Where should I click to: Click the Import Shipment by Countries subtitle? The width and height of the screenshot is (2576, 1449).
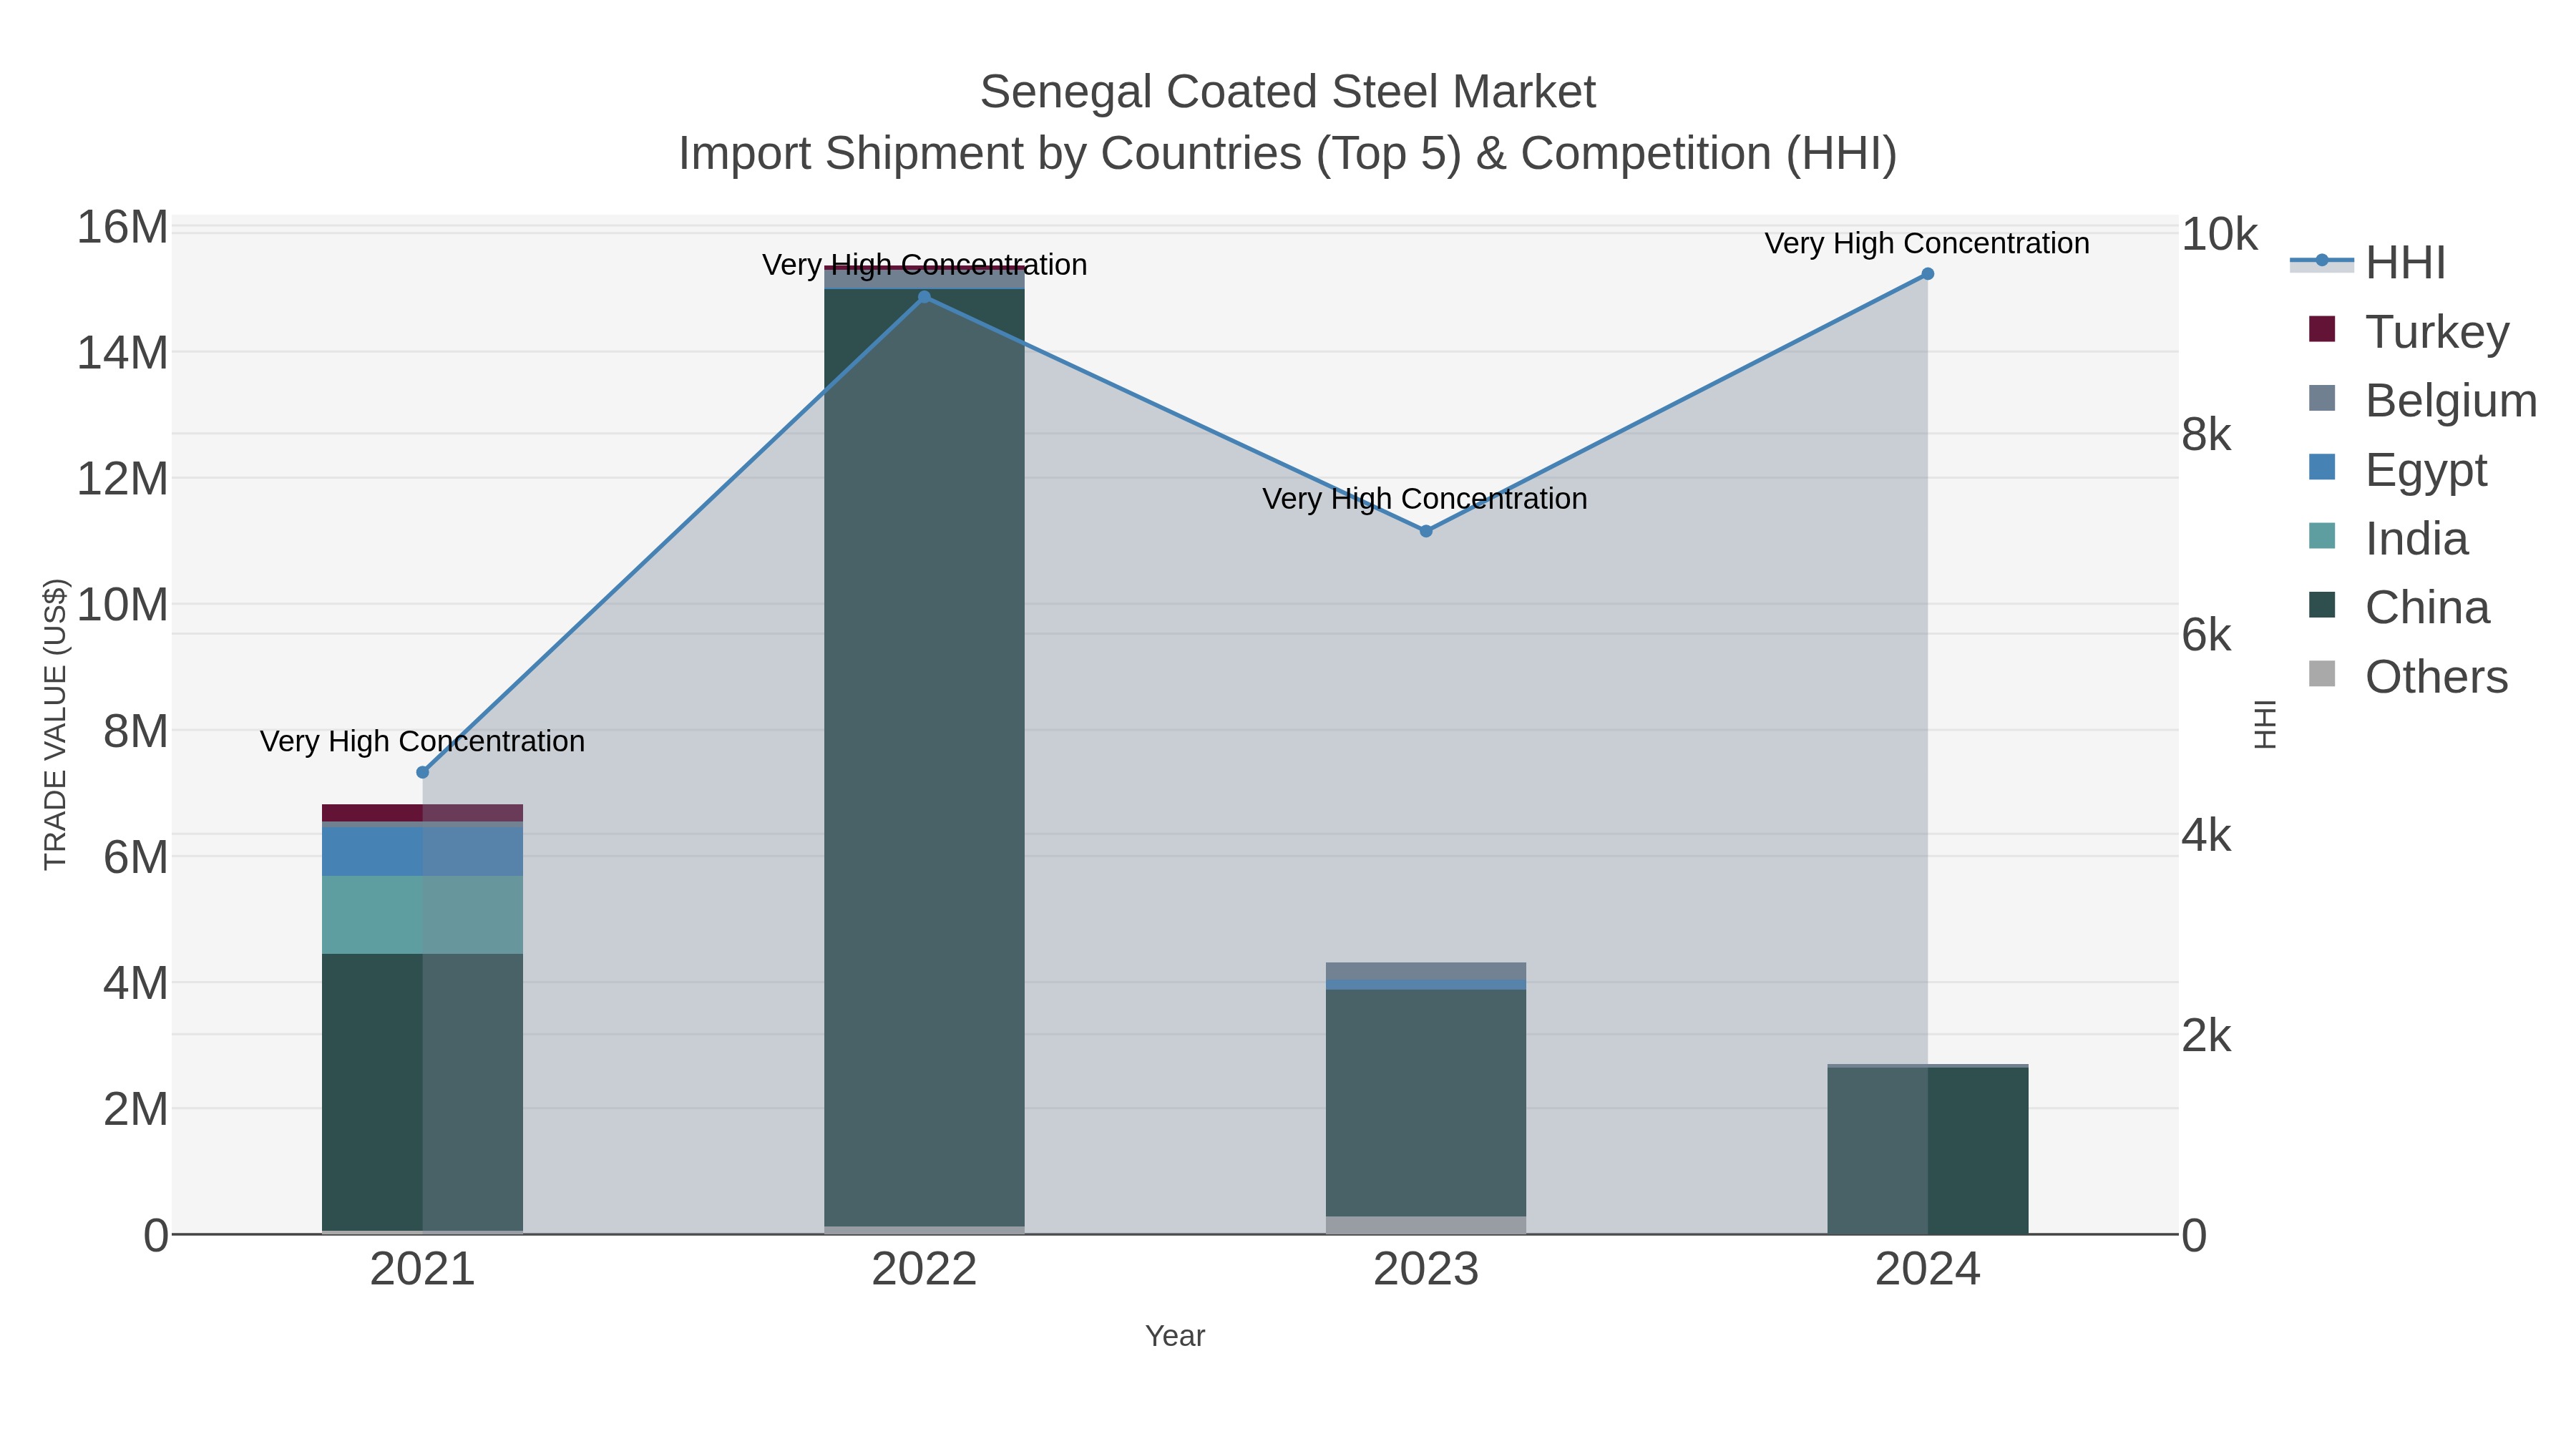coord(1288,154)
